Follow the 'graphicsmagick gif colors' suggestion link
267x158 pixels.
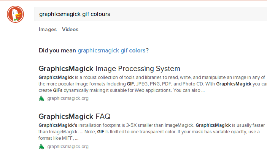[111, 51]
